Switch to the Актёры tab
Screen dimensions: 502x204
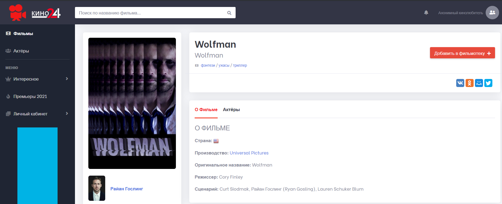point(231,109)
